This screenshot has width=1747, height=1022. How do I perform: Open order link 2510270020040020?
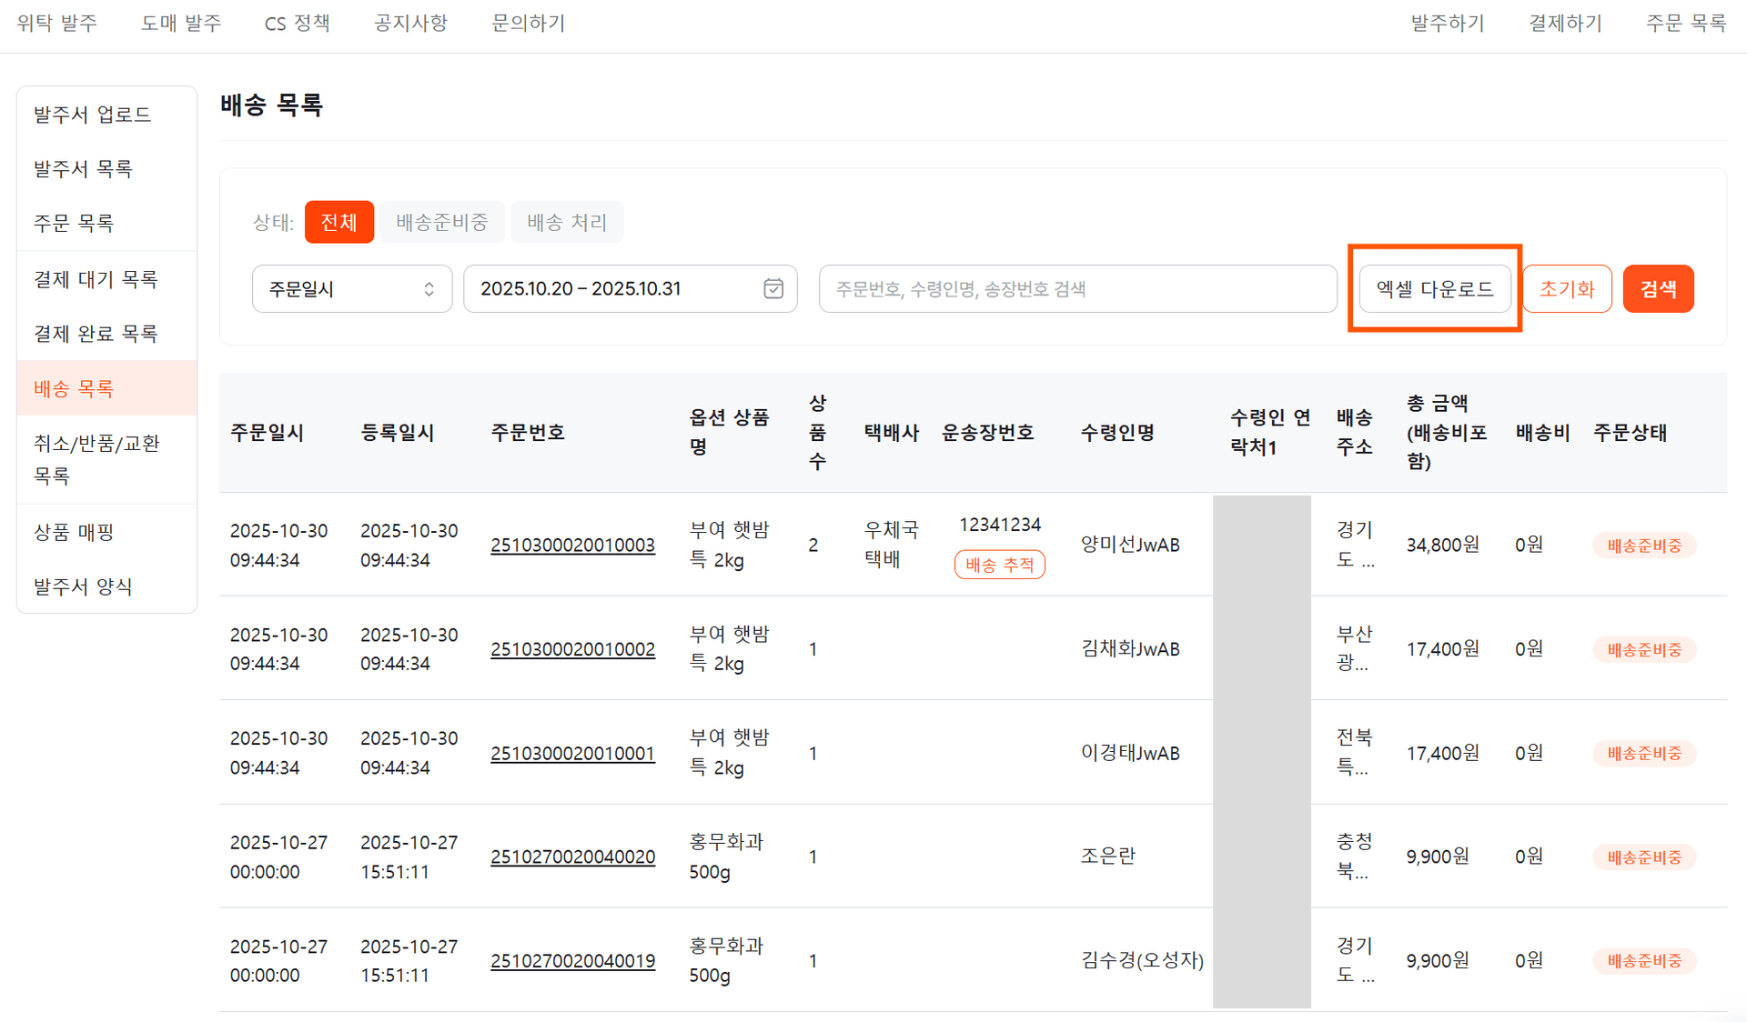click(x=572, y=857)
